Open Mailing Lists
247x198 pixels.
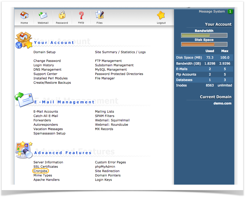coord(105,112)
